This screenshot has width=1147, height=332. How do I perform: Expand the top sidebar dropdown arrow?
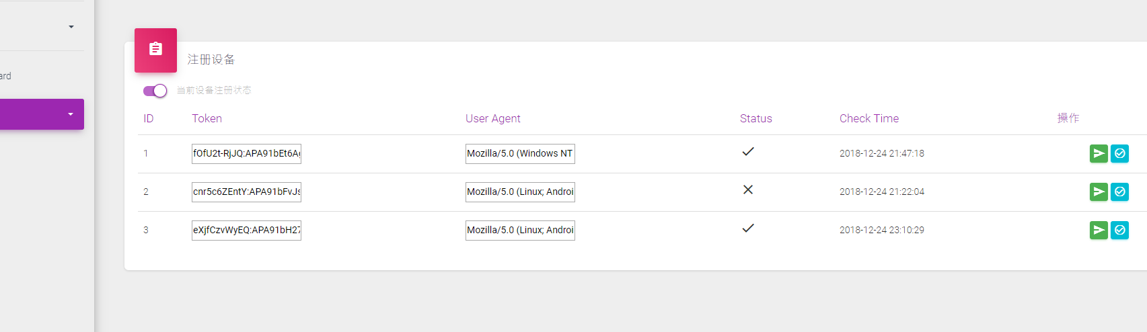point(71,27)
